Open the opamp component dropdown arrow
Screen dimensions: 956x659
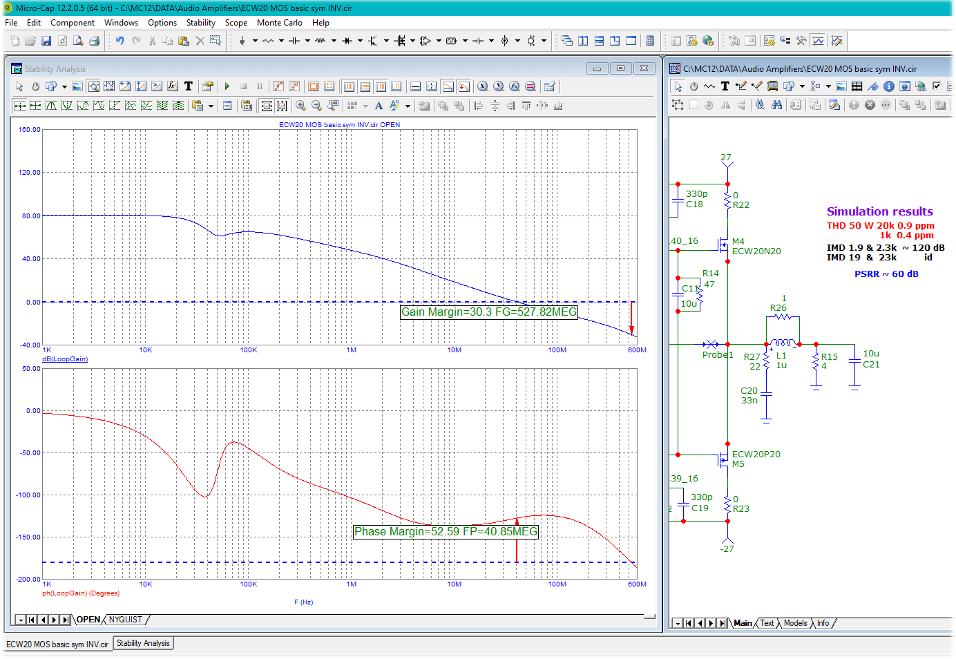439,41
